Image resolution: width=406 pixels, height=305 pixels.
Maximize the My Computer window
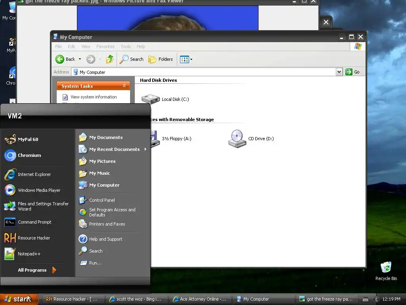(x=351, y=37)
